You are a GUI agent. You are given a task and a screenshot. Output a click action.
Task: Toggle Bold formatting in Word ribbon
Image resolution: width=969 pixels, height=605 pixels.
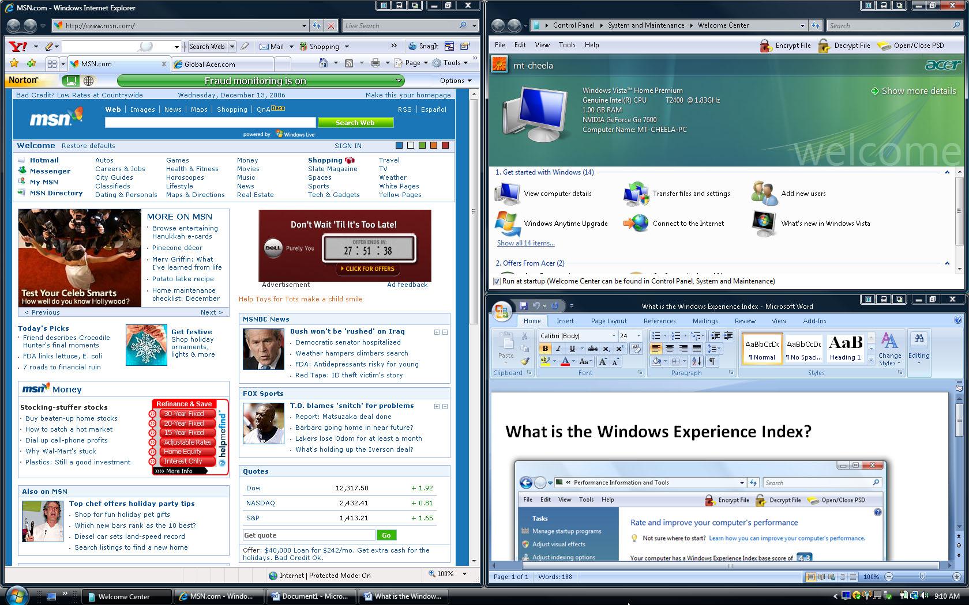point(545,348)
